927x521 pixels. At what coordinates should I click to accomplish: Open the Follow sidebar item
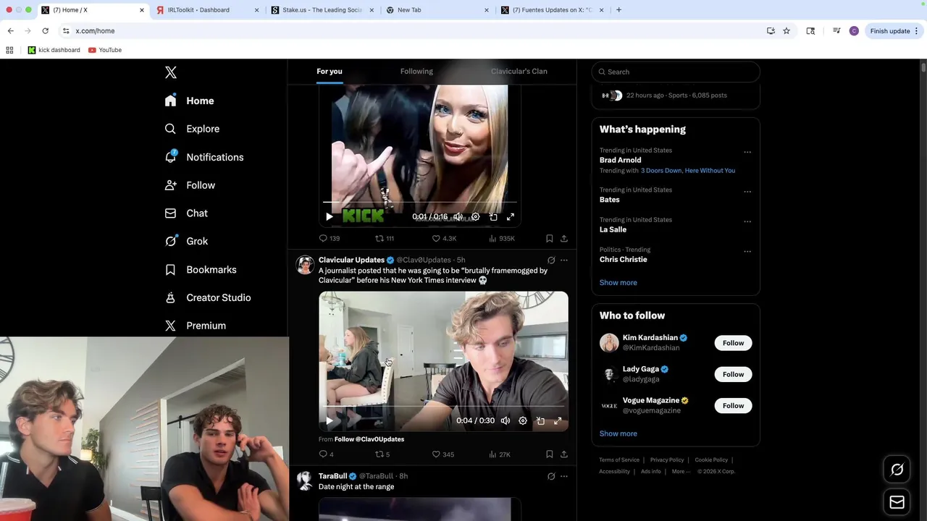[190, 185]
